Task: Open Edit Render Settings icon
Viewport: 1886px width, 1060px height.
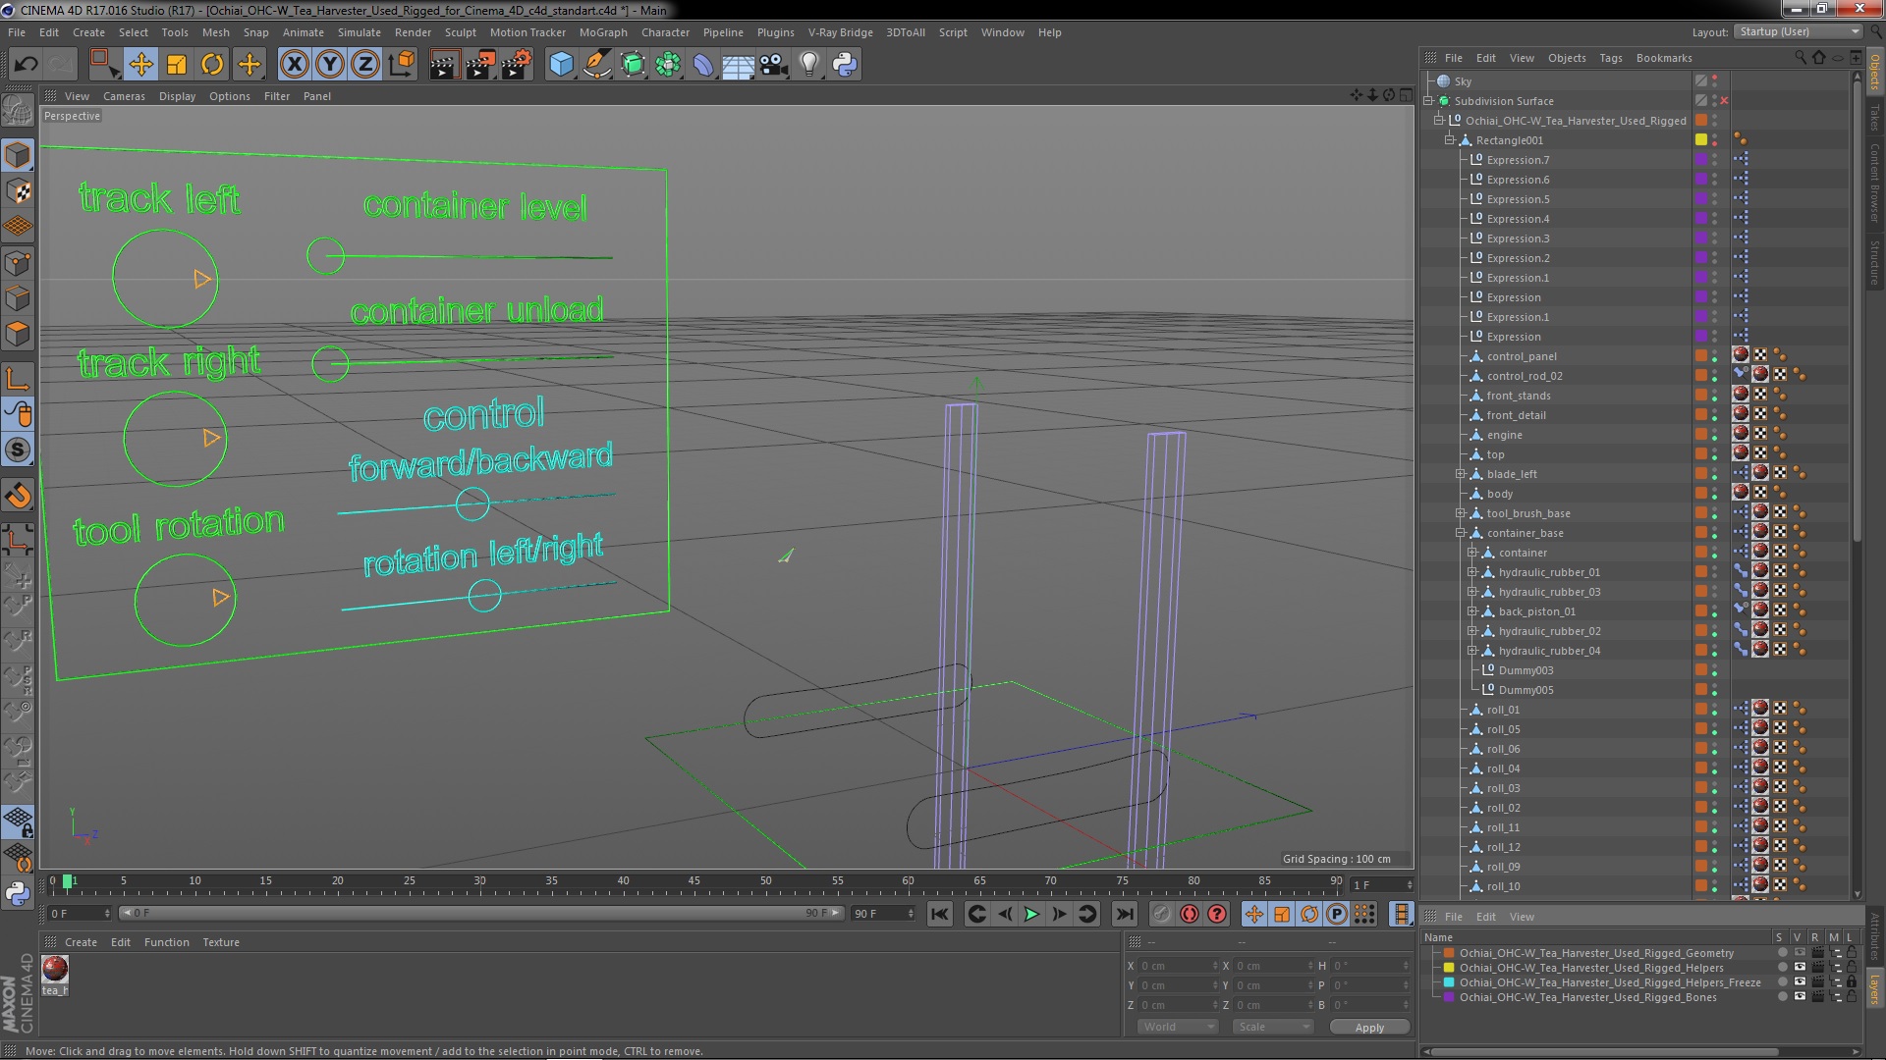Action: click(517, 65)
